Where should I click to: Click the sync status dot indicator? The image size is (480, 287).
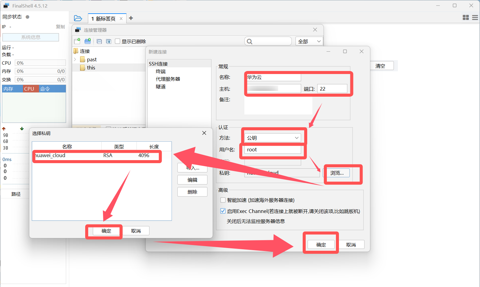click(27, 17)
